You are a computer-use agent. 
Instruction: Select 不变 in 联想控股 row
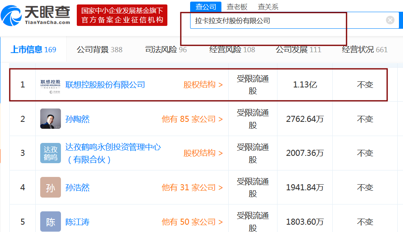[365, 85]
